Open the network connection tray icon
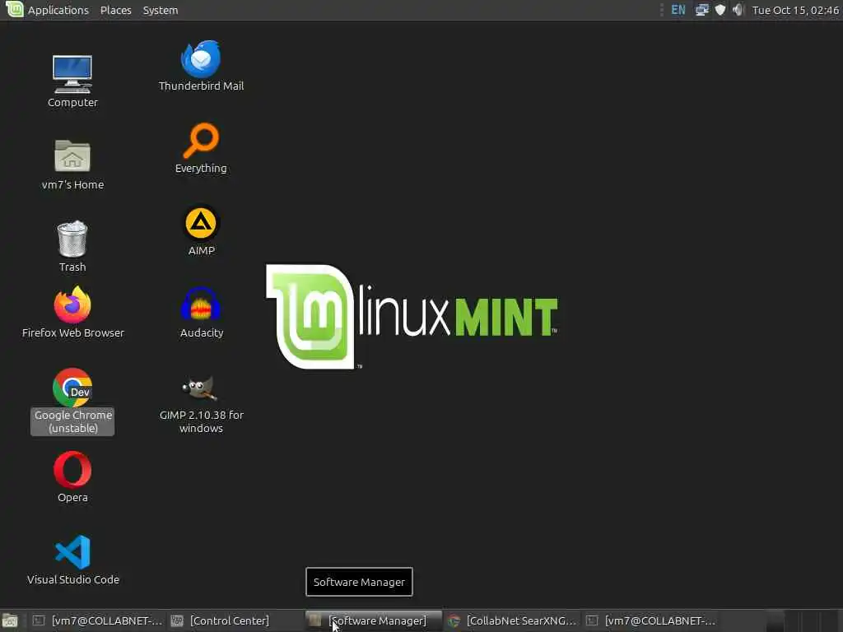Screen dimensions: 843x632 tap(702, 10)
